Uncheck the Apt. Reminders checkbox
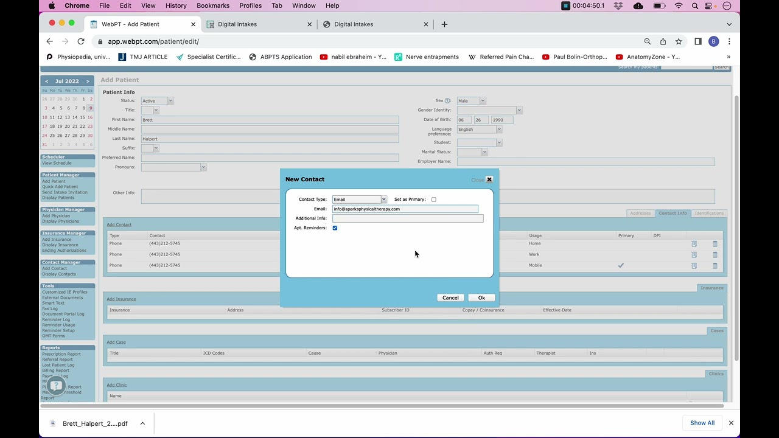The image size is (779, 438). (335, 228)
